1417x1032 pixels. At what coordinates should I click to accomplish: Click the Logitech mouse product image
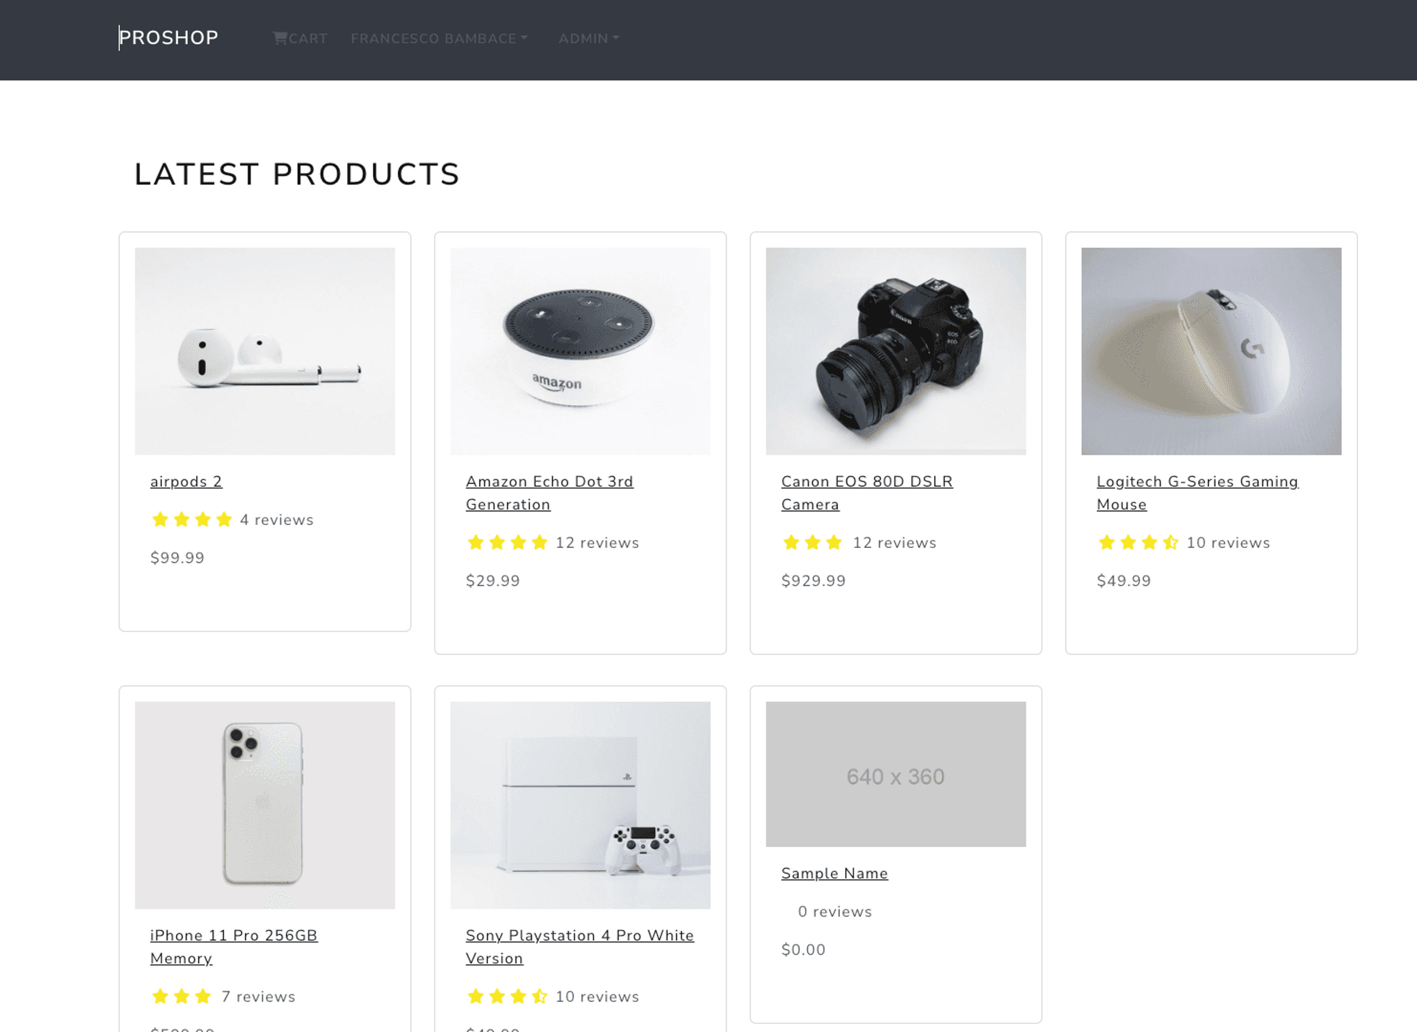point(1211,351)
